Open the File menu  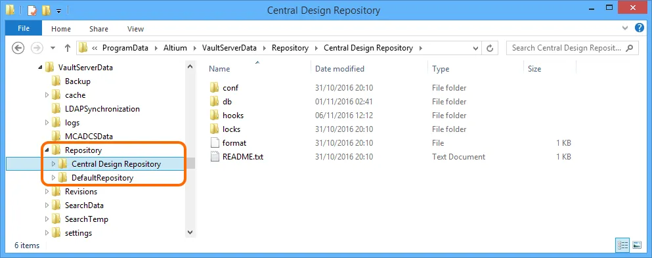(24, 29)
